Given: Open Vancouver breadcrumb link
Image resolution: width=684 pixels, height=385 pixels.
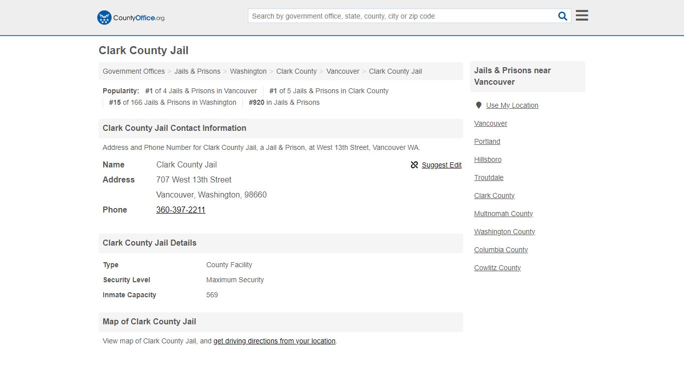Looking at the screenshot, I should click(x=343, y=71).
